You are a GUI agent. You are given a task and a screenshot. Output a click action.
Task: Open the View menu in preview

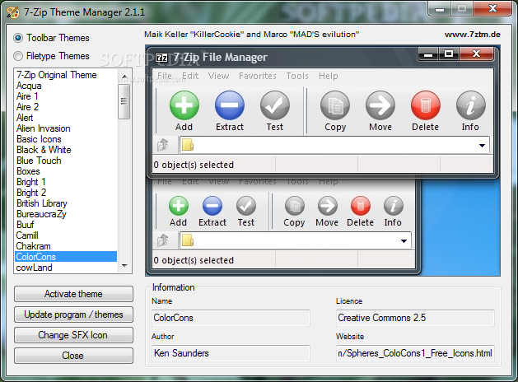(219, 77)
